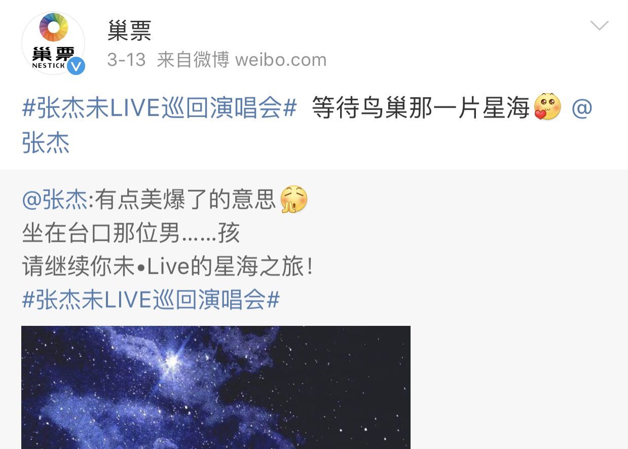Tap the text 等待鸟巢那一片星海

click(x=421, y=108)
